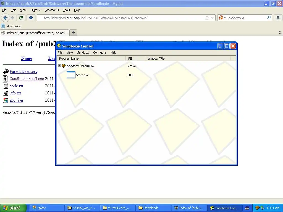Open the URL history dropdown arrow

click(x=213, y=18)
